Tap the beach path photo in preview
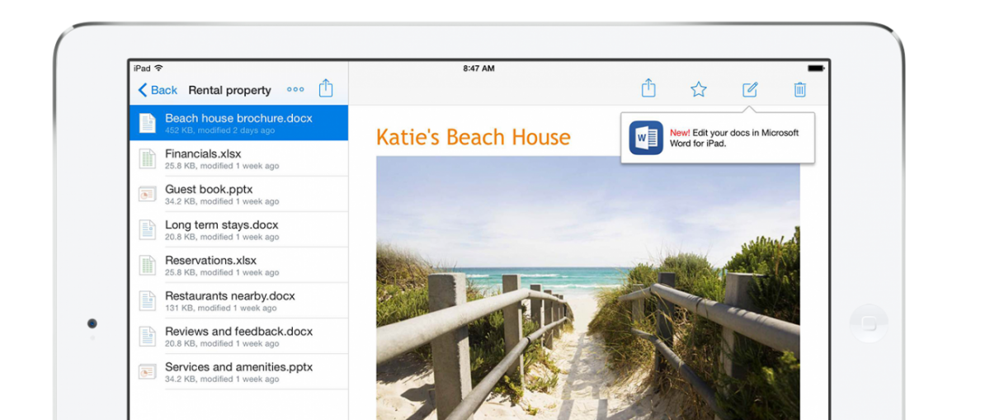This screenshot has width=990, height=420. (587, 289)
